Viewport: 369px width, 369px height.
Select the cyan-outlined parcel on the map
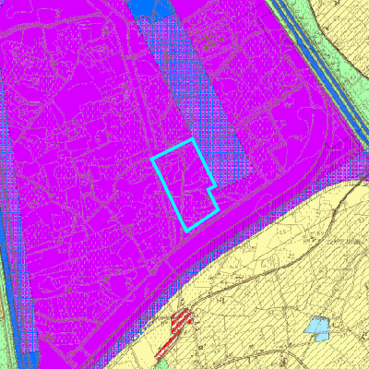(x=184, y=184)
